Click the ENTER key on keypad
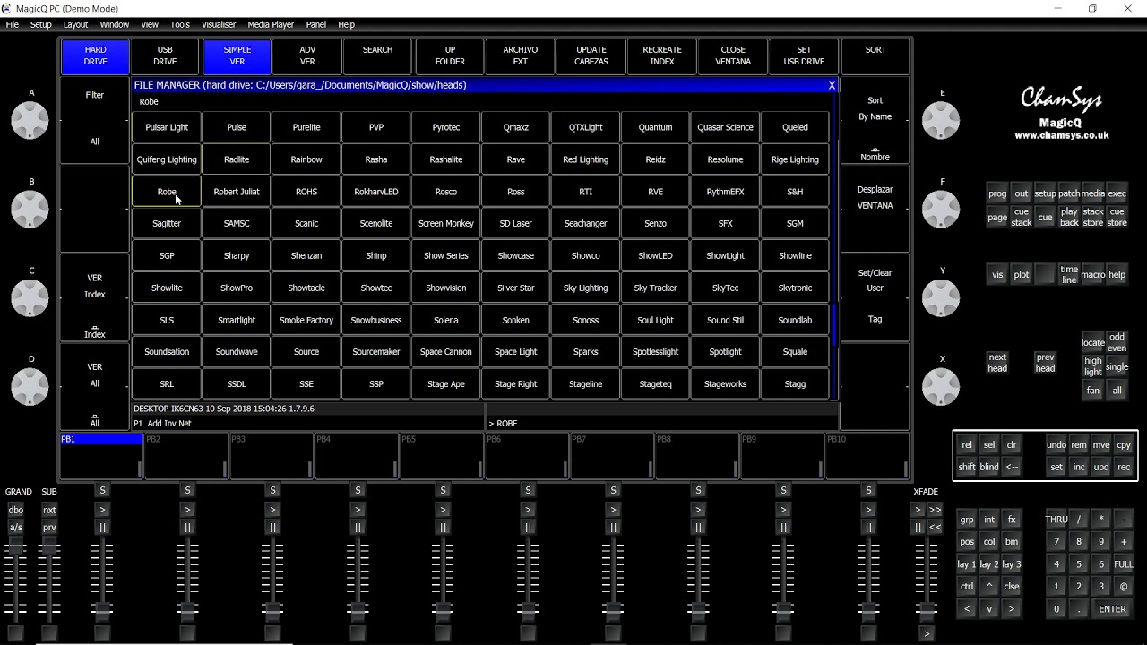Image resolution: width=1147 pixels, height=645 pixels. (1112, 609)
